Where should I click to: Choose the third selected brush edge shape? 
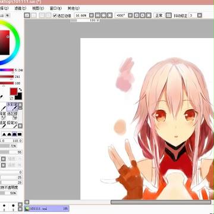pyautogui.click(x=14, y=134)
